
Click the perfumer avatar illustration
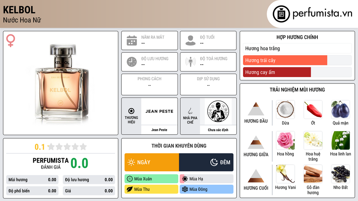click(218, 111)
